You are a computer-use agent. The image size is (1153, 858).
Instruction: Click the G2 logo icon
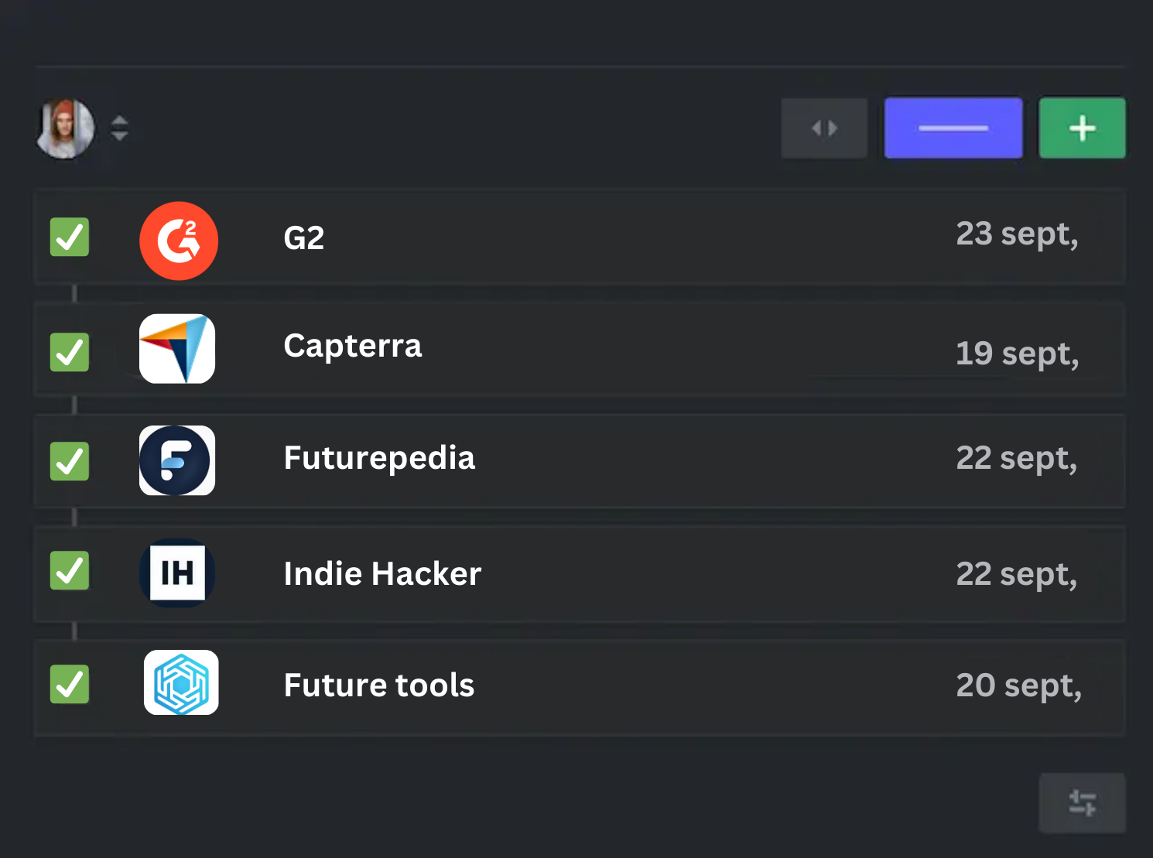tap(179, 241)
